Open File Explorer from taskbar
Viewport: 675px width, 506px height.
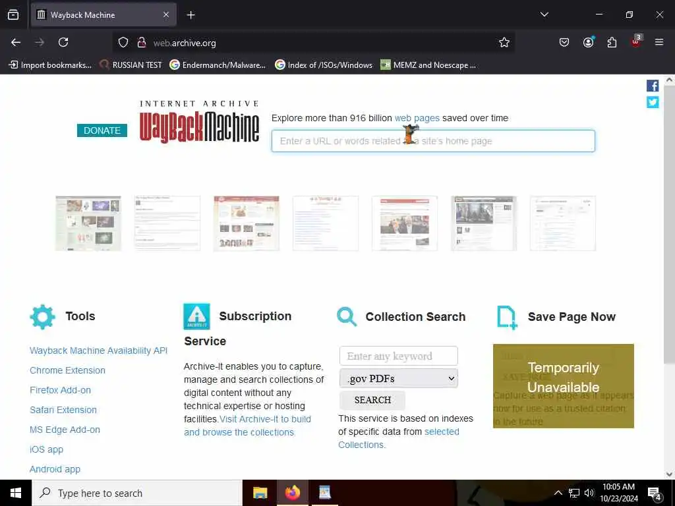[x=260, y=493]
